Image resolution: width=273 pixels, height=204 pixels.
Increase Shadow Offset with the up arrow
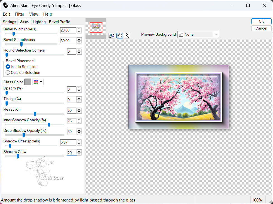pos(79,141)
